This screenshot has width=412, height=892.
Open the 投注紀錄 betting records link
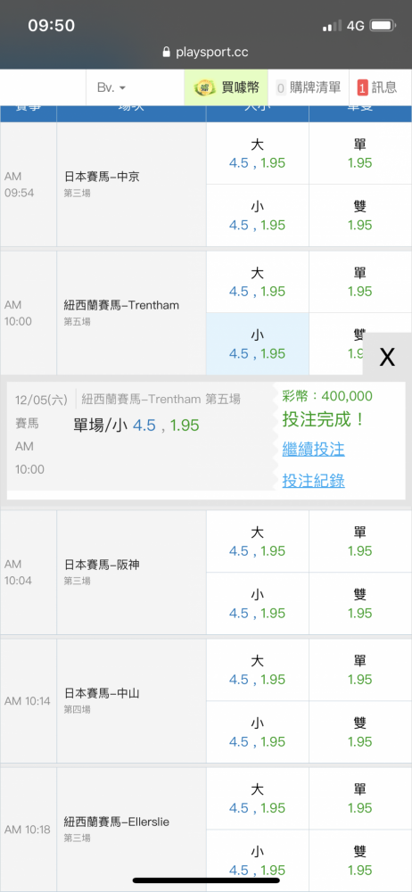pos(314,482)
